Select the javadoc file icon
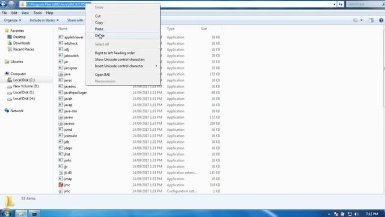385x217 pixels. tap(61, 86)
